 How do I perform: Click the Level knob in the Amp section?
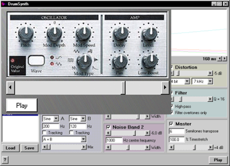click(x=150, y=33)
